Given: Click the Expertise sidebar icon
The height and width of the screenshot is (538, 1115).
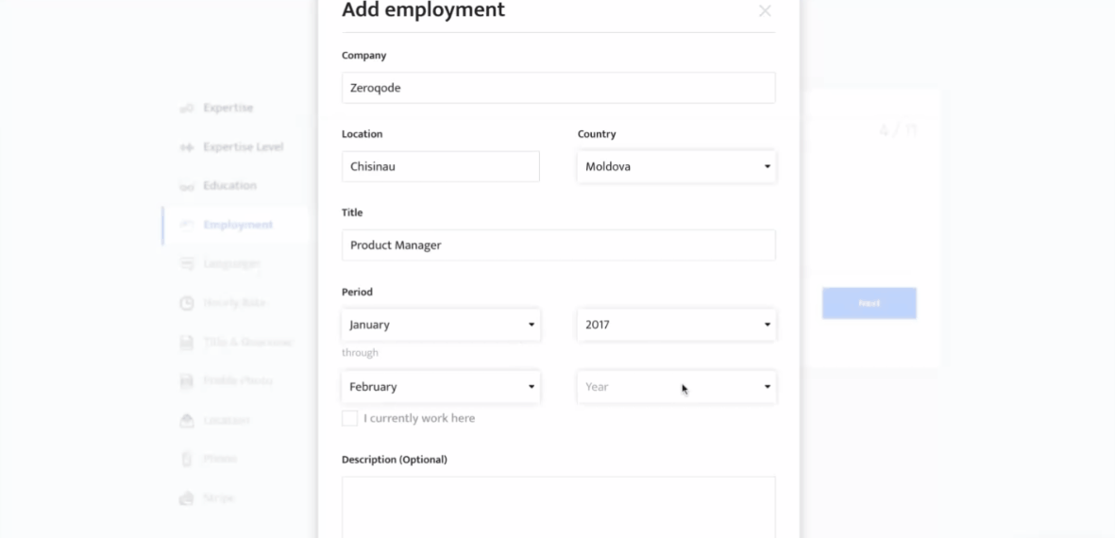Looking at the screenshot, I should pyautogui.click(x=187, y=109).
